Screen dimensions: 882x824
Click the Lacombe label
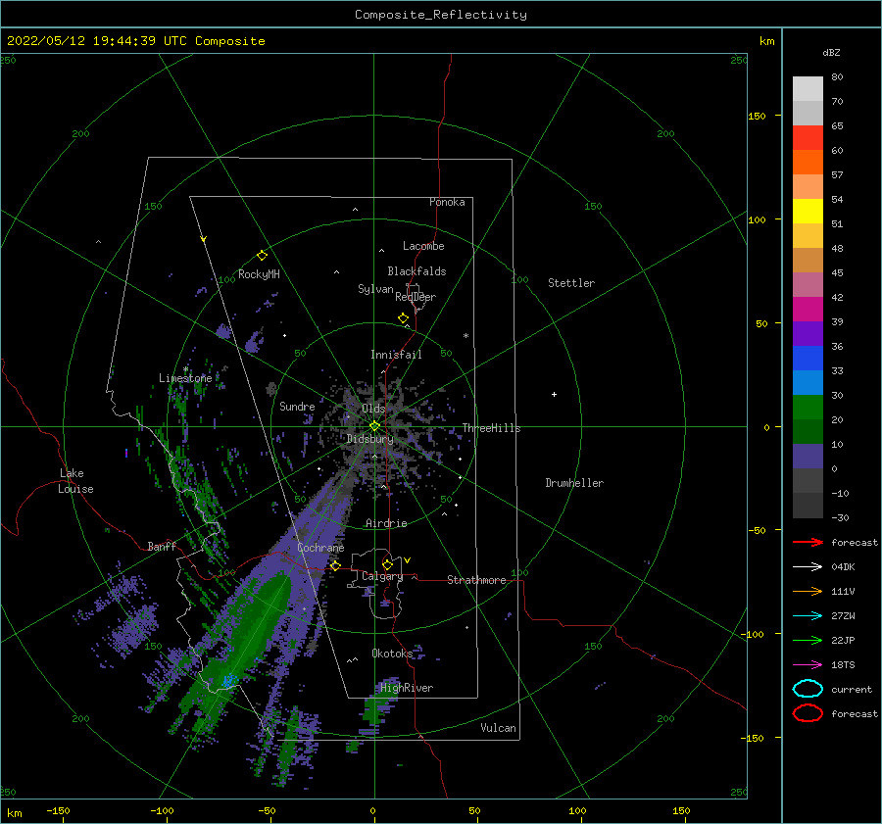[x=423, y=246]
